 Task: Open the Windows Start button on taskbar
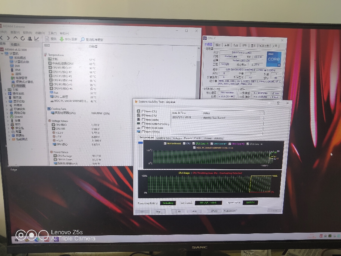click(x=17, y=240)
